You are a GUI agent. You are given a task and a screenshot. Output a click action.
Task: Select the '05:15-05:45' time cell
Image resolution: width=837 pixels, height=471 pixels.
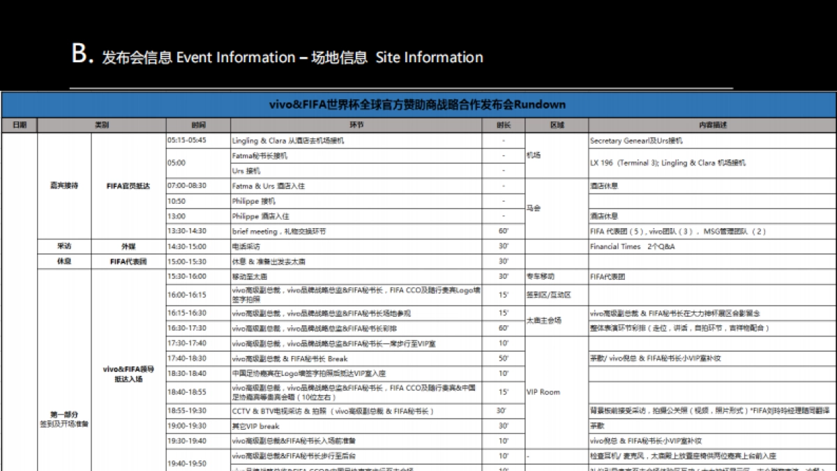pyautogui.click(x=188, y=139)
